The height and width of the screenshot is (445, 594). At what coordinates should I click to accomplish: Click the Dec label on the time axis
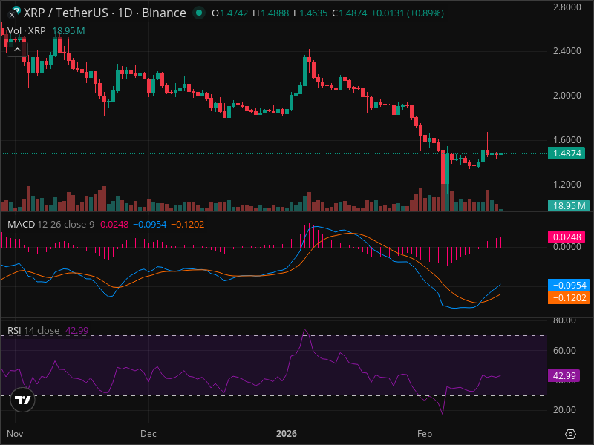(148, 434)
